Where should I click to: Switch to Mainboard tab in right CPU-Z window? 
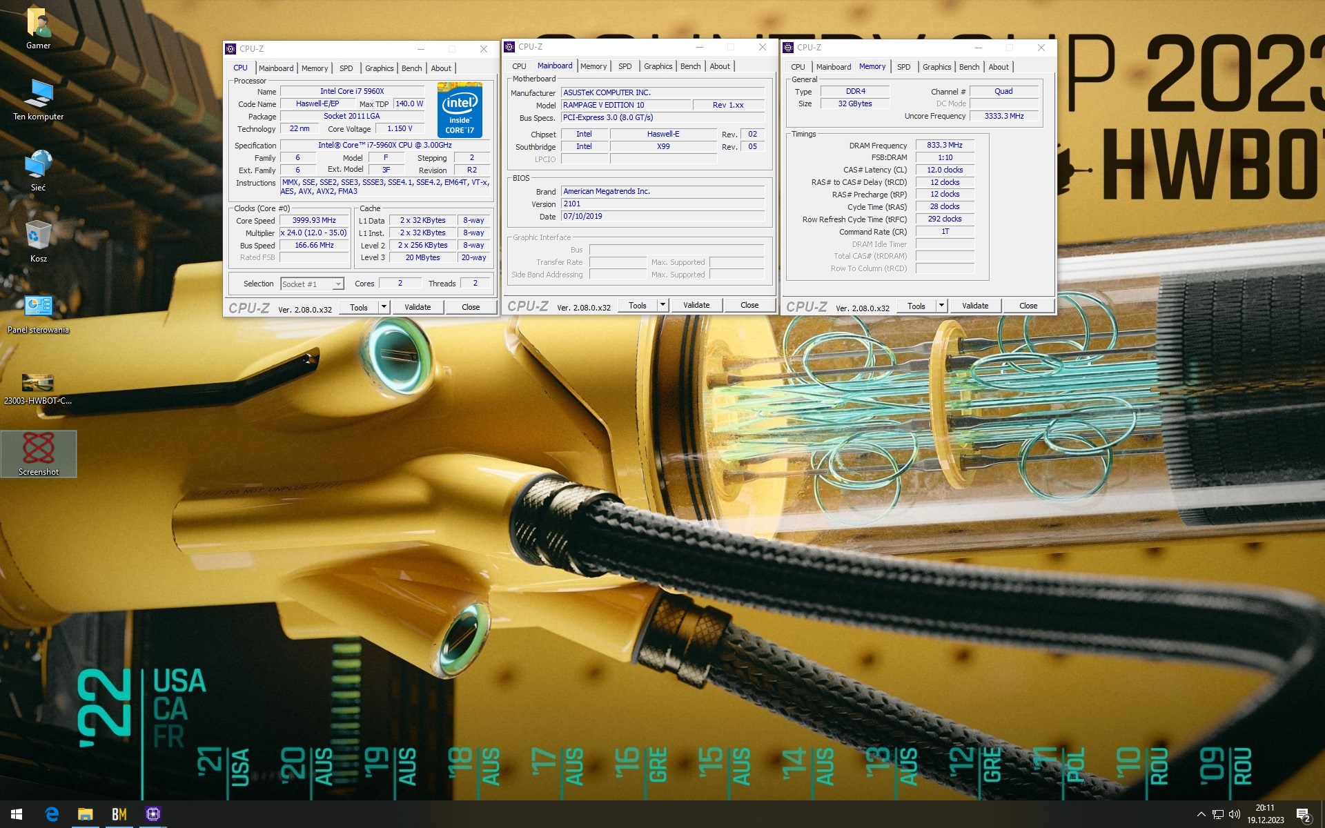pyautogui.click(x=834, y=67)
